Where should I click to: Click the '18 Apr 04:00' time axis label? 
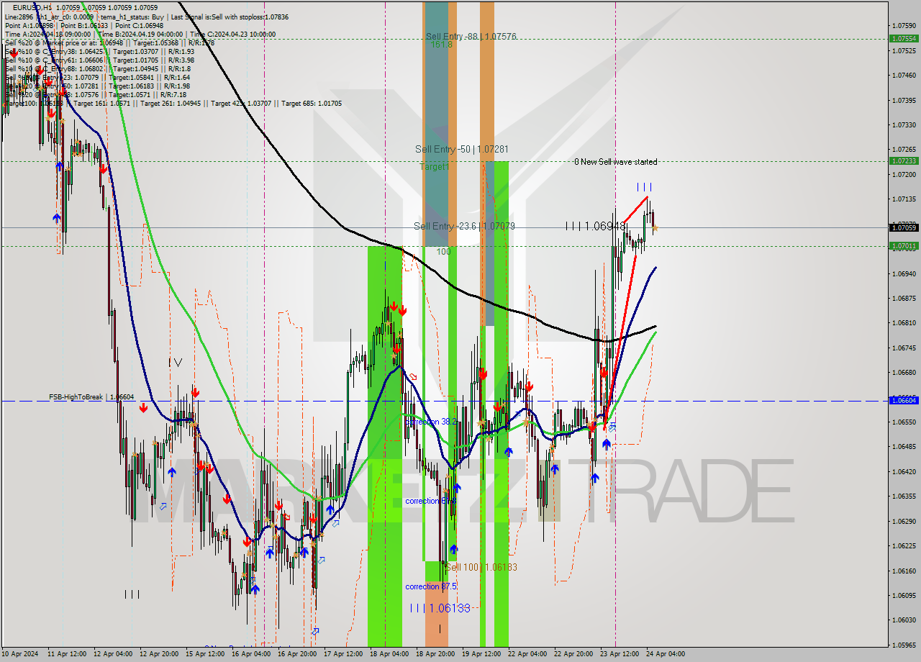(x=389, y=654)
